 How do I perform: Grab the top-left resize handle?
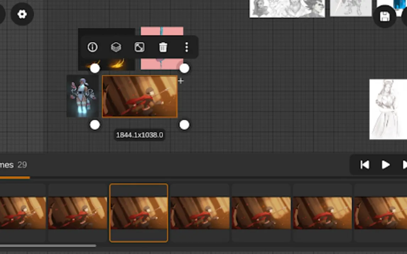point(95,68)
